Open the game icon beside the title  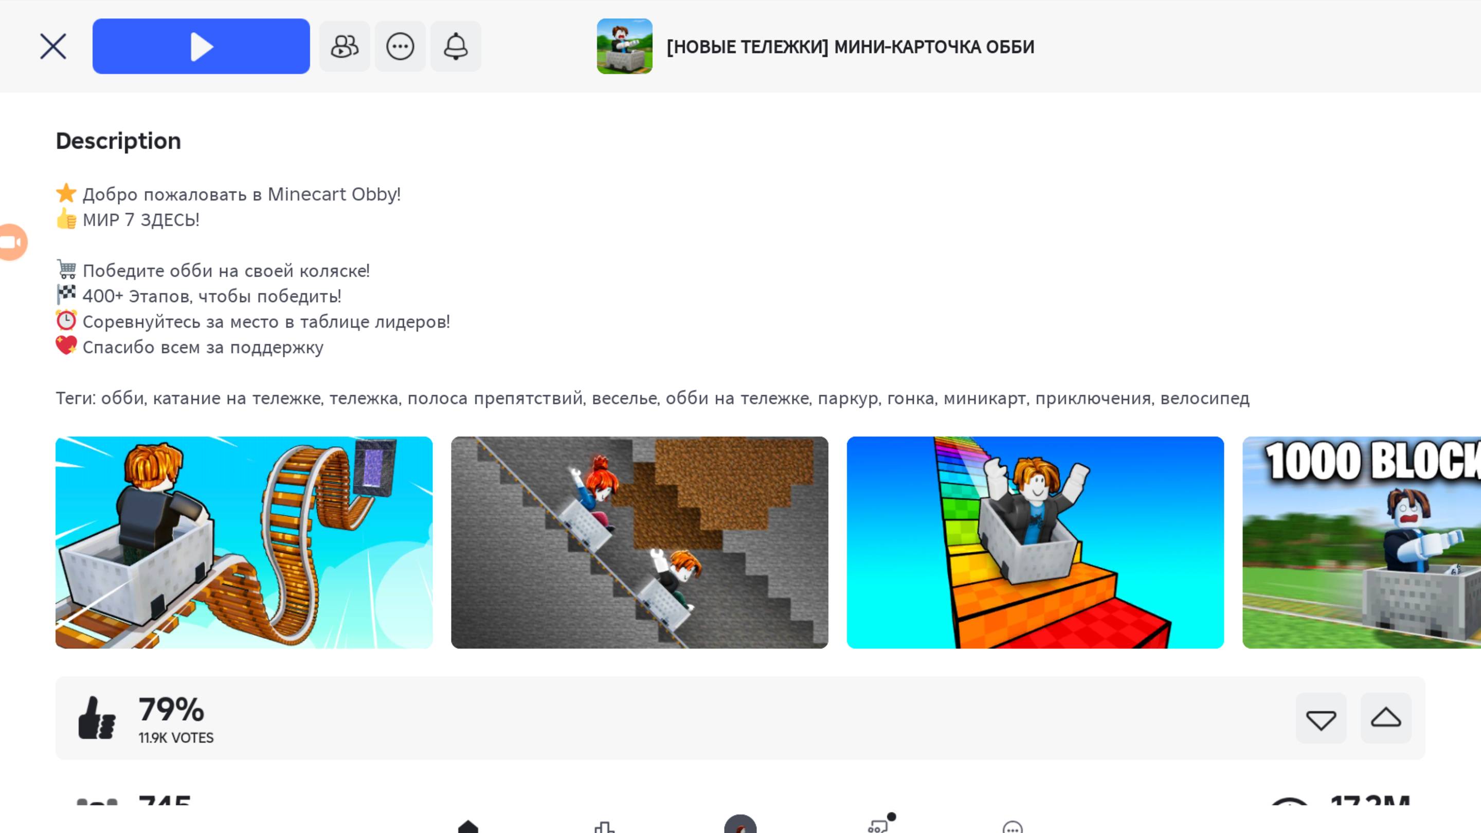coord(624,46)
